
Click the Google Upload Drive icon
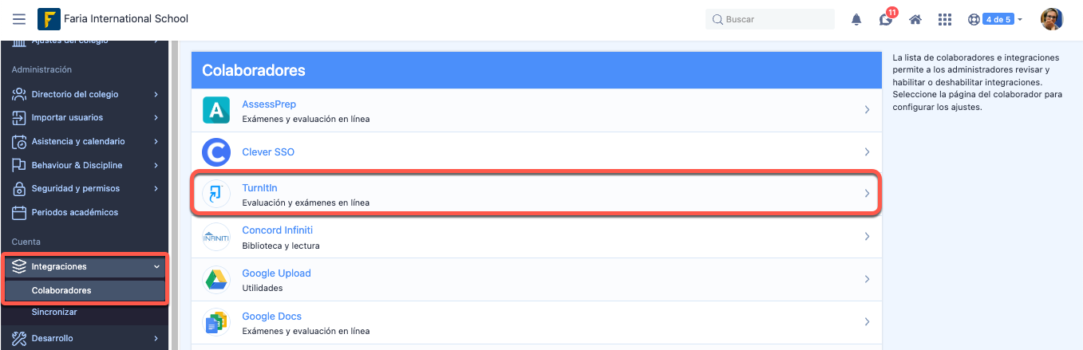(x=216, y=279)
